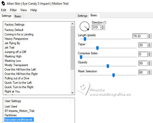Decrease Length with the down arrow
153x123 pixels.
[149, 37]
